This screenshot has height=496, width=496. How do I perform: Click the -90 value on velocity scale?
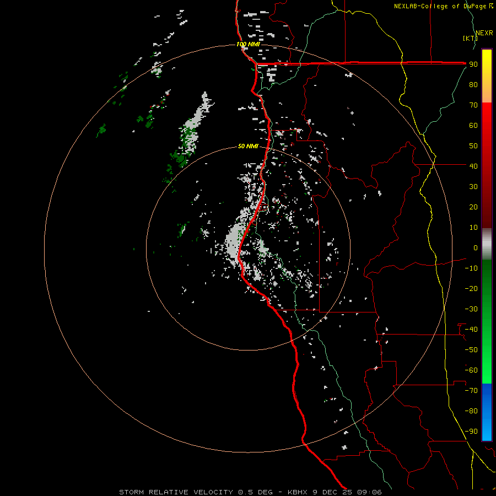(x=471, y=432)
